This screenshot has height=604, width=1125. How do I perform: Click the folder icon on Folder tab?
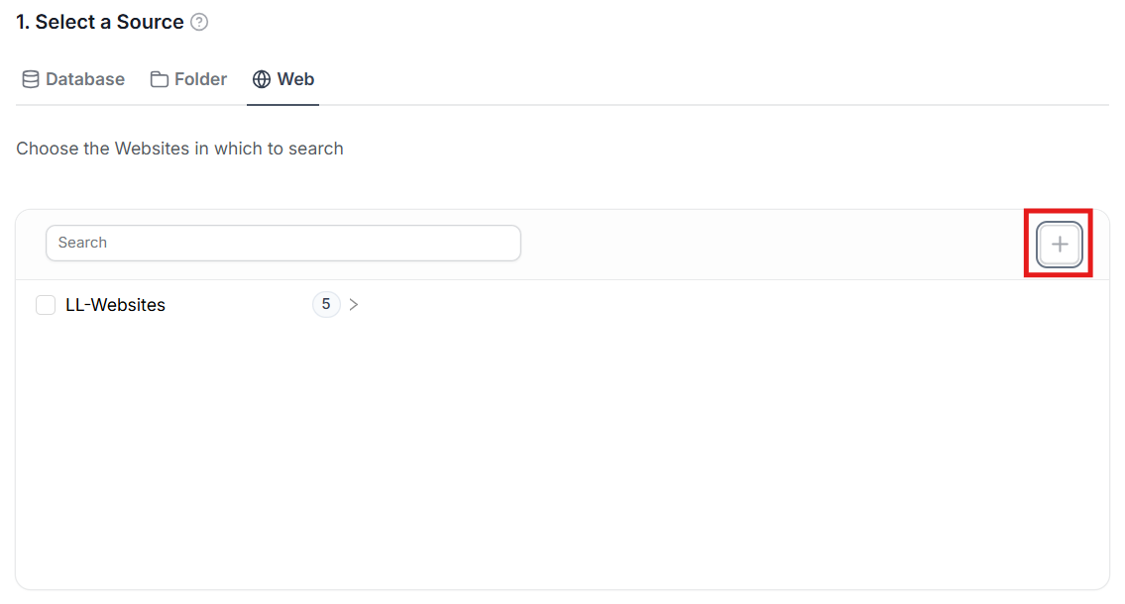click(160, 79)
